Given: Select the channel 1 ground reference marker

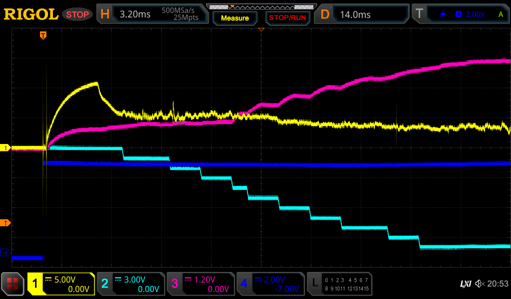Looking at the screenshot, I should [6, 148].
